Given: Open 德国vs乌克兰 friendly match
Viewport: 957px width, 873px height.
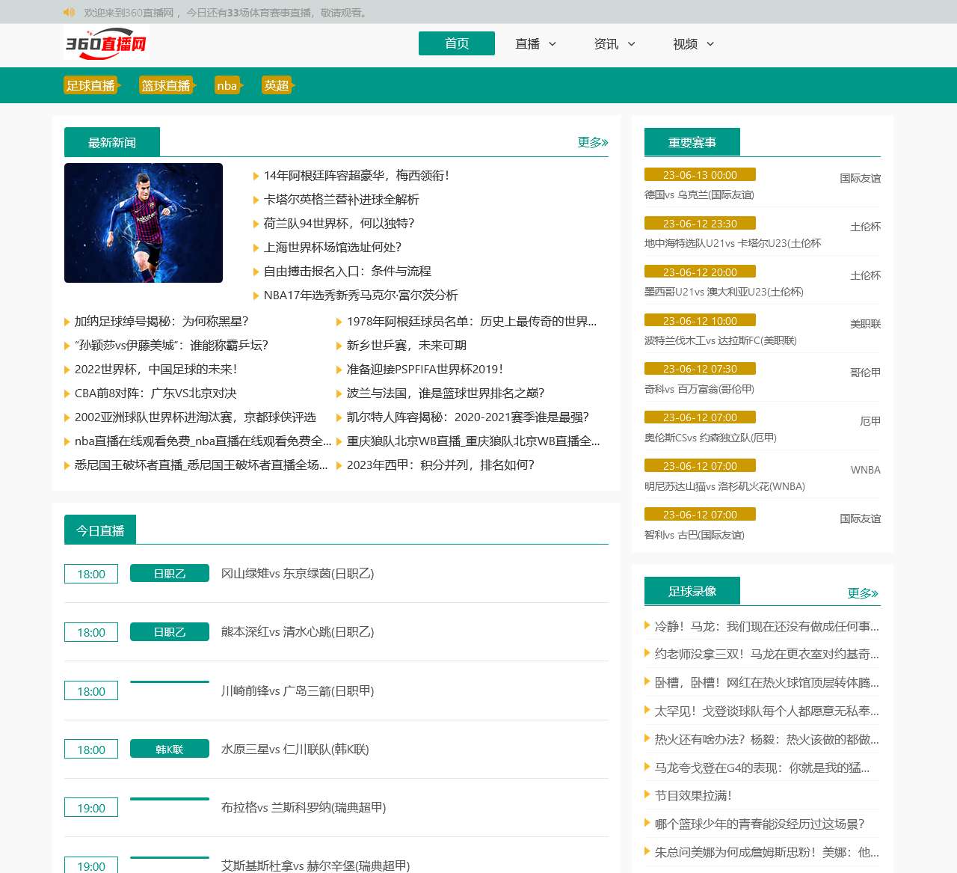Looking at the screenshot, I should click(699, 194).
